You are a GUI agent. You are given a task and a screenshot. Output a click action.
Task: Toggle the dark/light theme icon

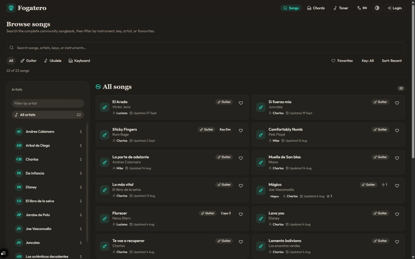[377, 8]
